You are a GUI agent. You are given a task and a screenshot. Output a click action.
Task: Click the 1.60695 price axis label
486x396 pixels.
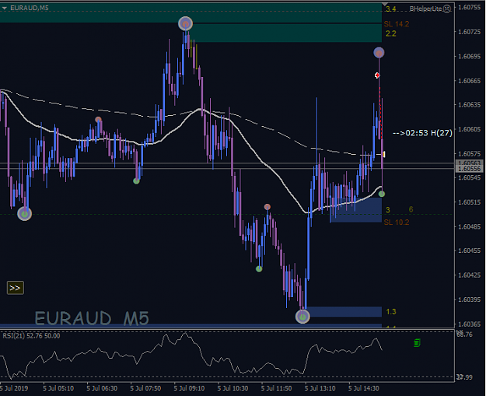click(x=469, y=57)
